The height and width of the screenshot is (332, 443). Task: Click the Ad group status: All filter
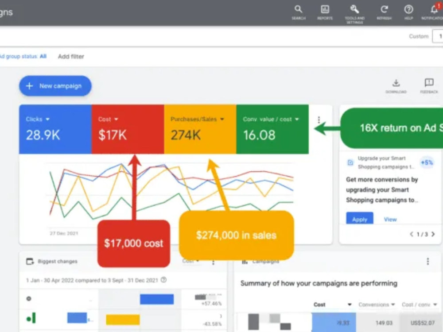point(23,57)
